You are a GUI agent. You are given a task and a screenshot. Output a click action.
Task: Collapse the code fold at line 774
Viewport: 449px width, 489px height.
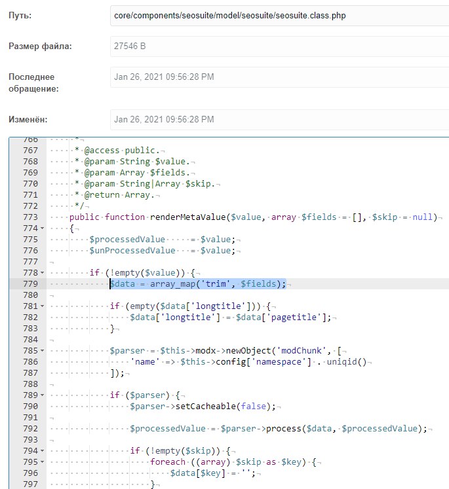click(42, 228)
